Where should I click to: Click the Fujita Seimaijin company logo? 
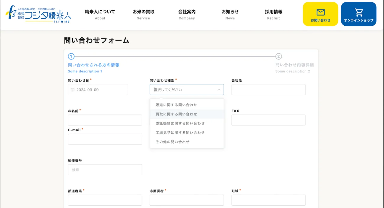coord(38,14)
